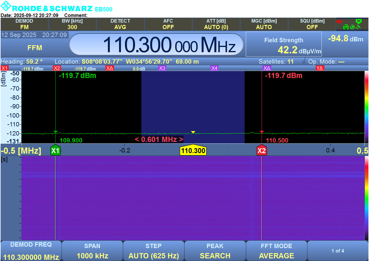Open the SPAN 1000 kHz softkey
The height and width of the screenshot is (261, 369).
(x=92, y=251)
